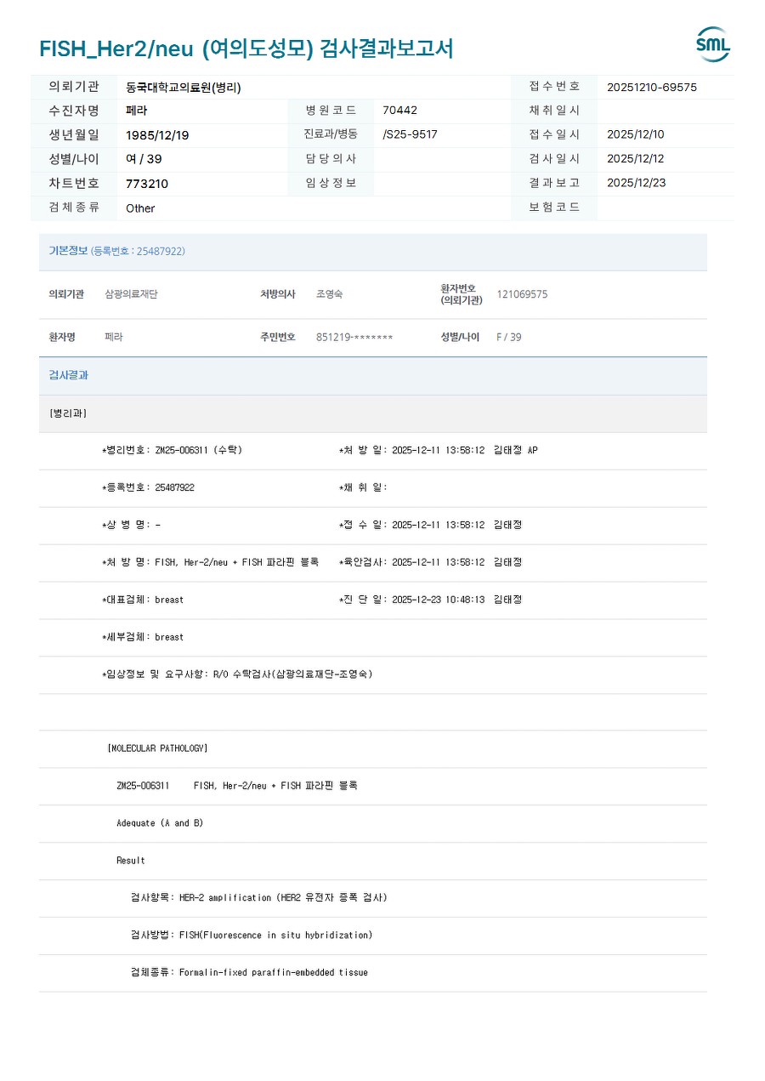Select the 등록번호 line 25487922 under 검사결과
The height and width of the screenshot is (1081, 765).
click(x=148, y=488)
